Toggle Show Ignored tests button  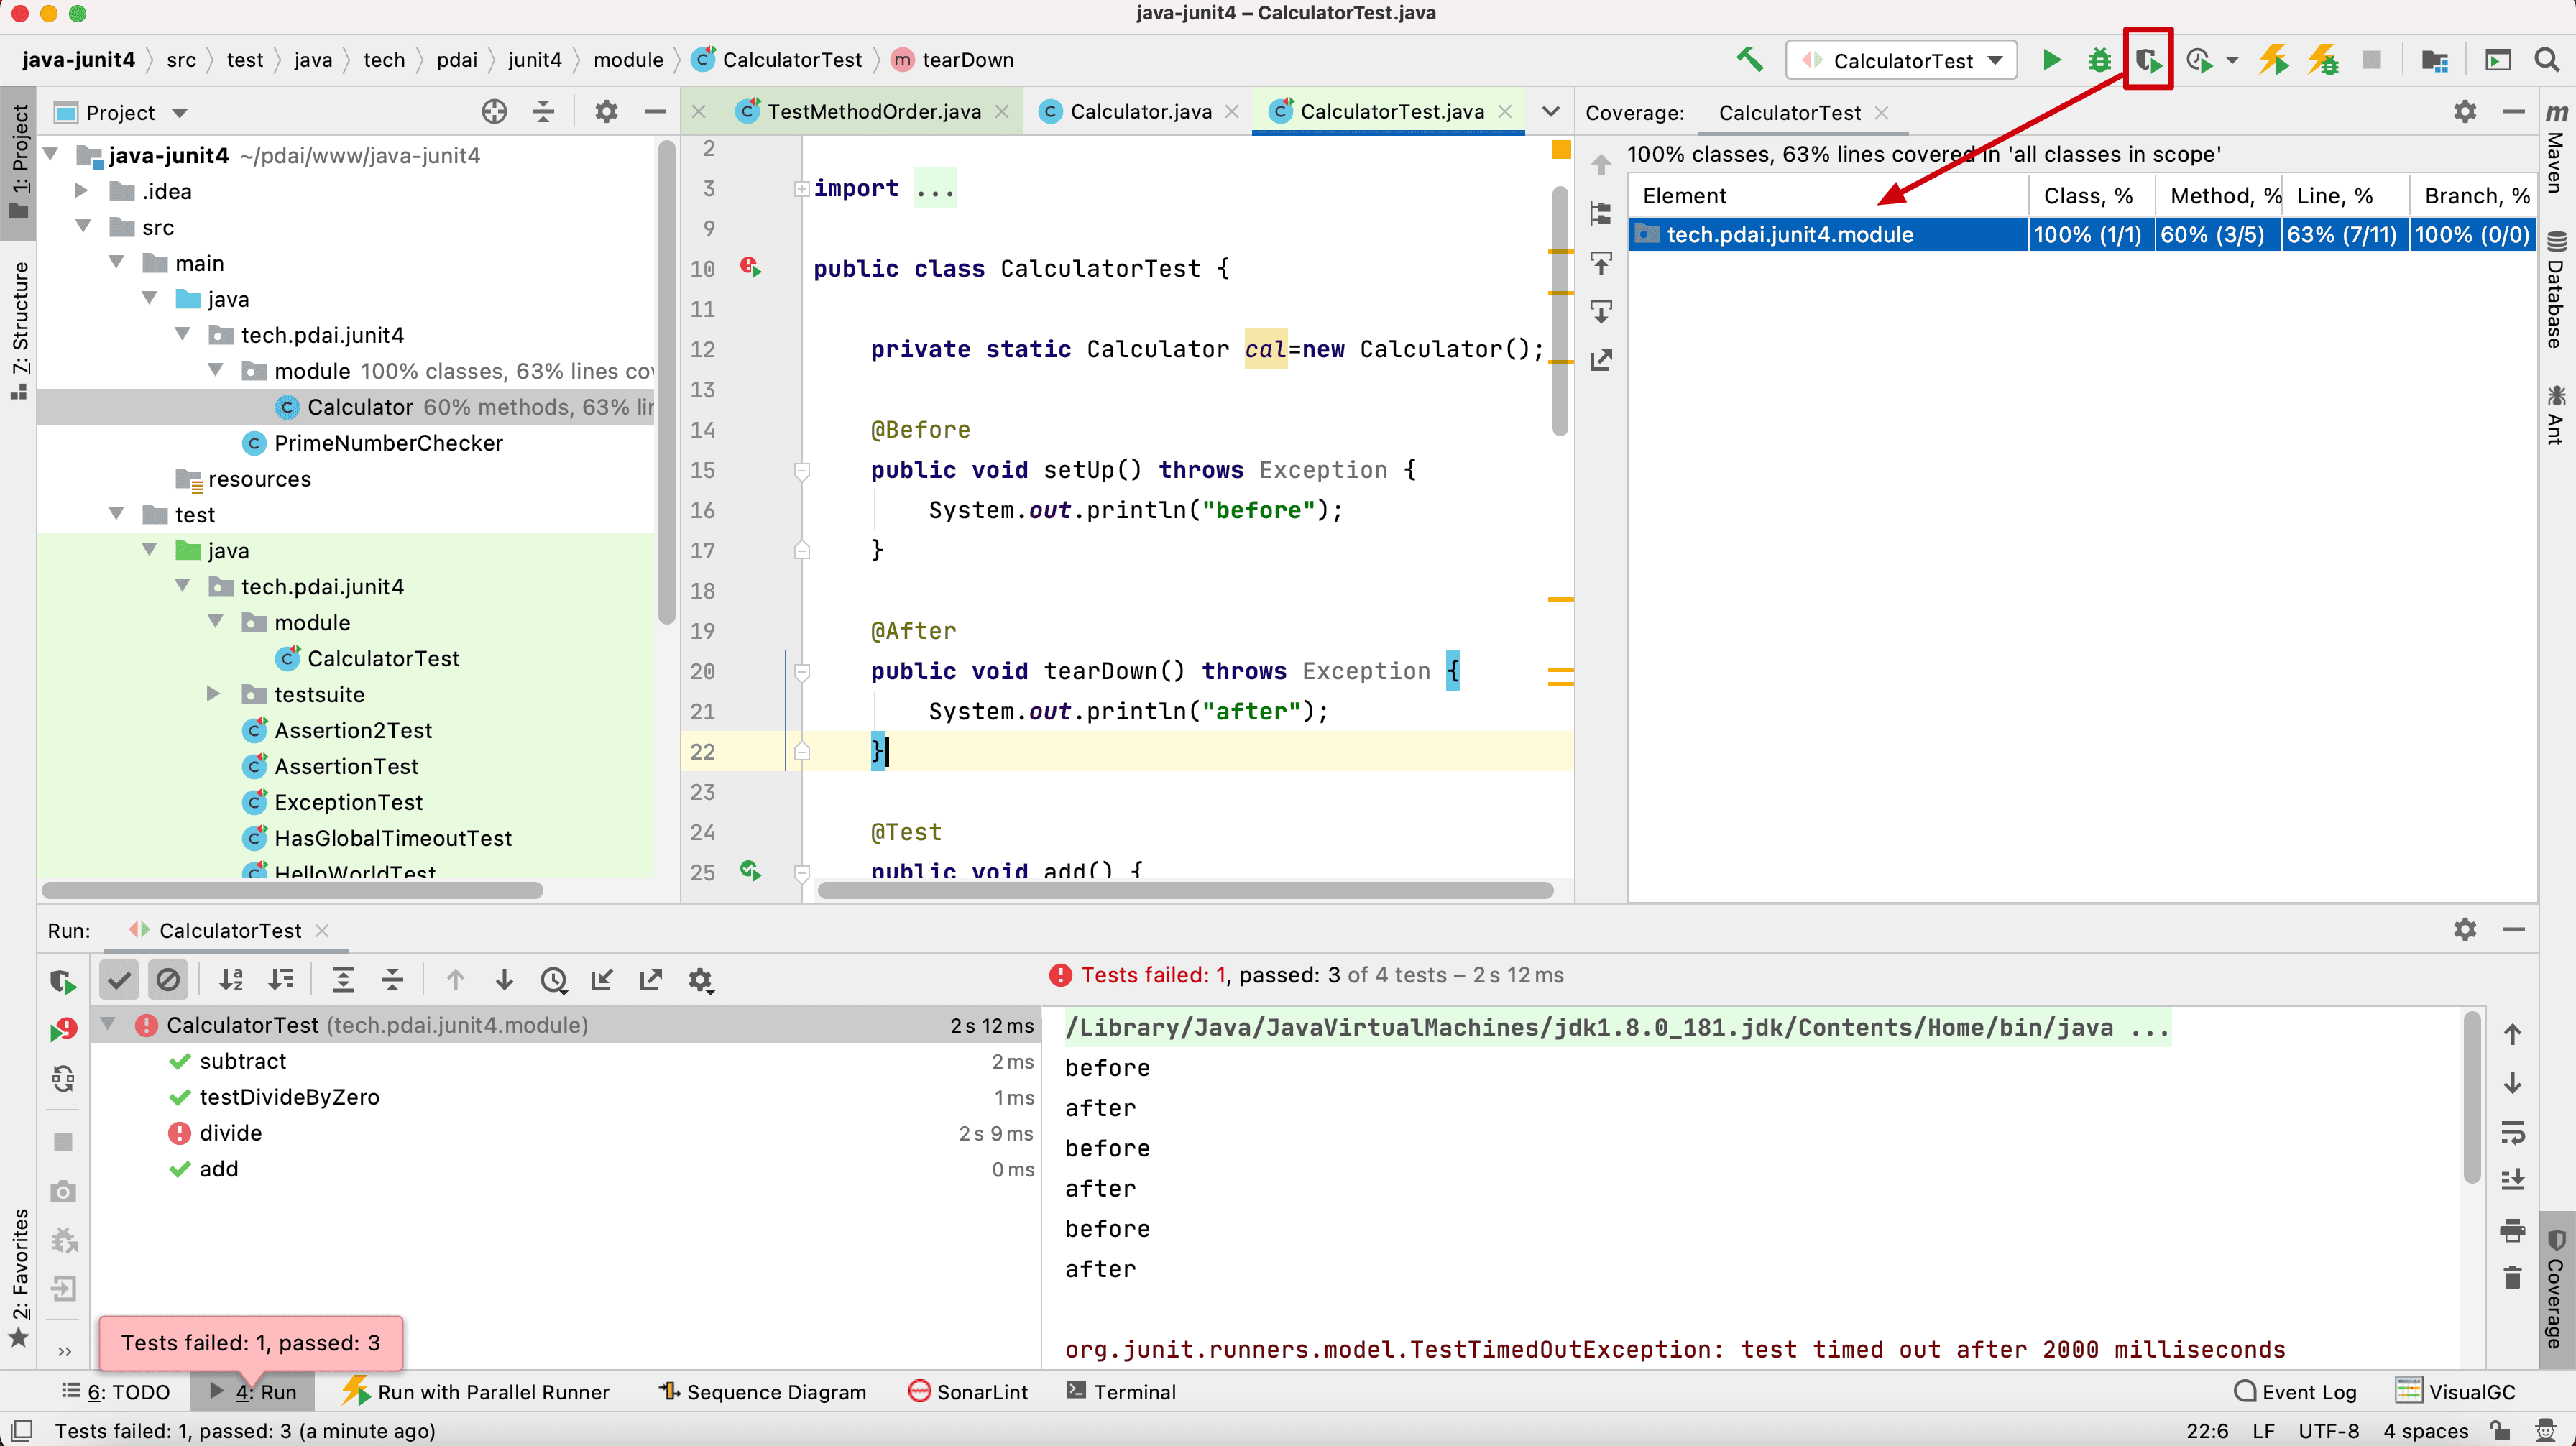(x=168, y=980)
